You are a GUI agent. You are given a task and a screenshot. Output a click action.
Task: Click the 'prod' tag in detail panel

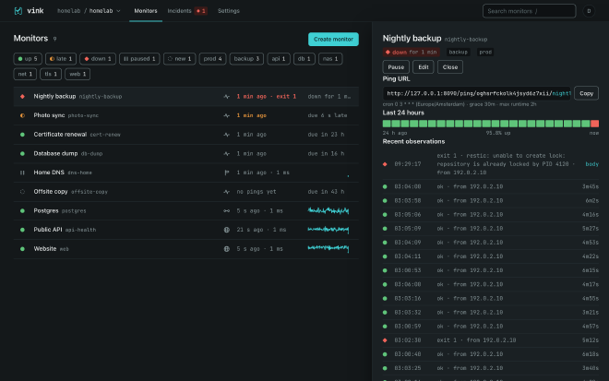point(485,52)
